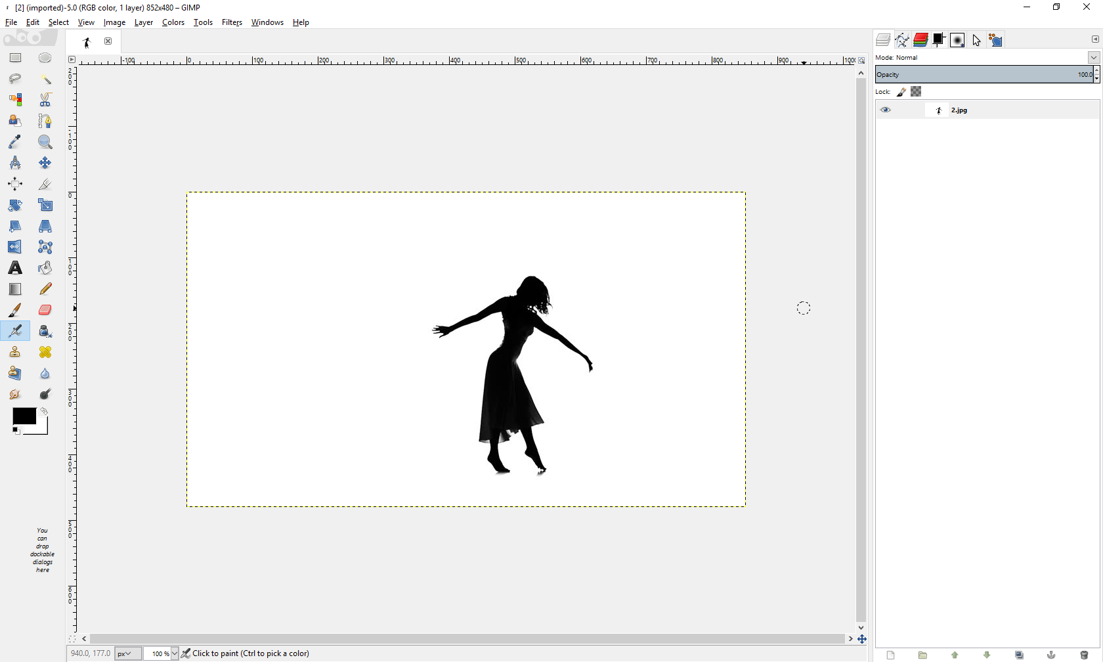The width and height of the screenshot is (1103, 662).
Task: Pick the Free Select lasso tool
Action: pos(15,79)
